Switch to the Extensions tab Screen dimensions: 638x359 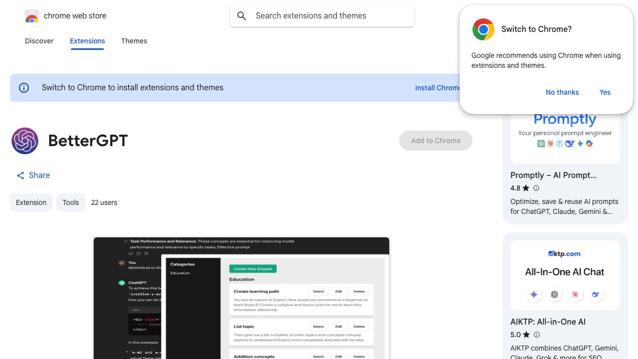click(x=87, y=41)
